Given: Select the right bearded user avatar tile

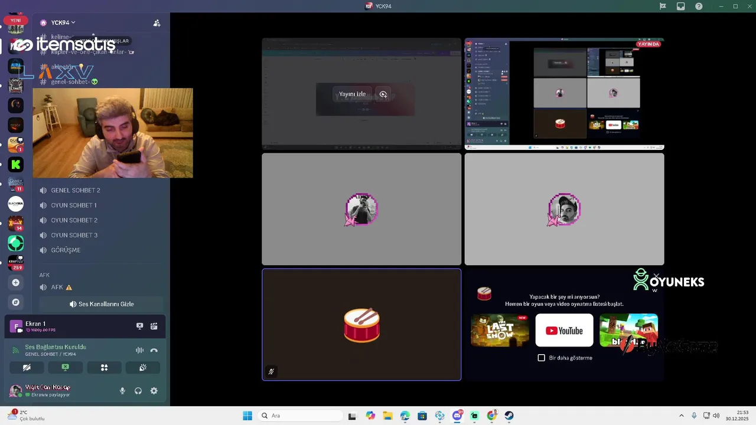Looking at the screenshot, I should [x=564, y=209].
